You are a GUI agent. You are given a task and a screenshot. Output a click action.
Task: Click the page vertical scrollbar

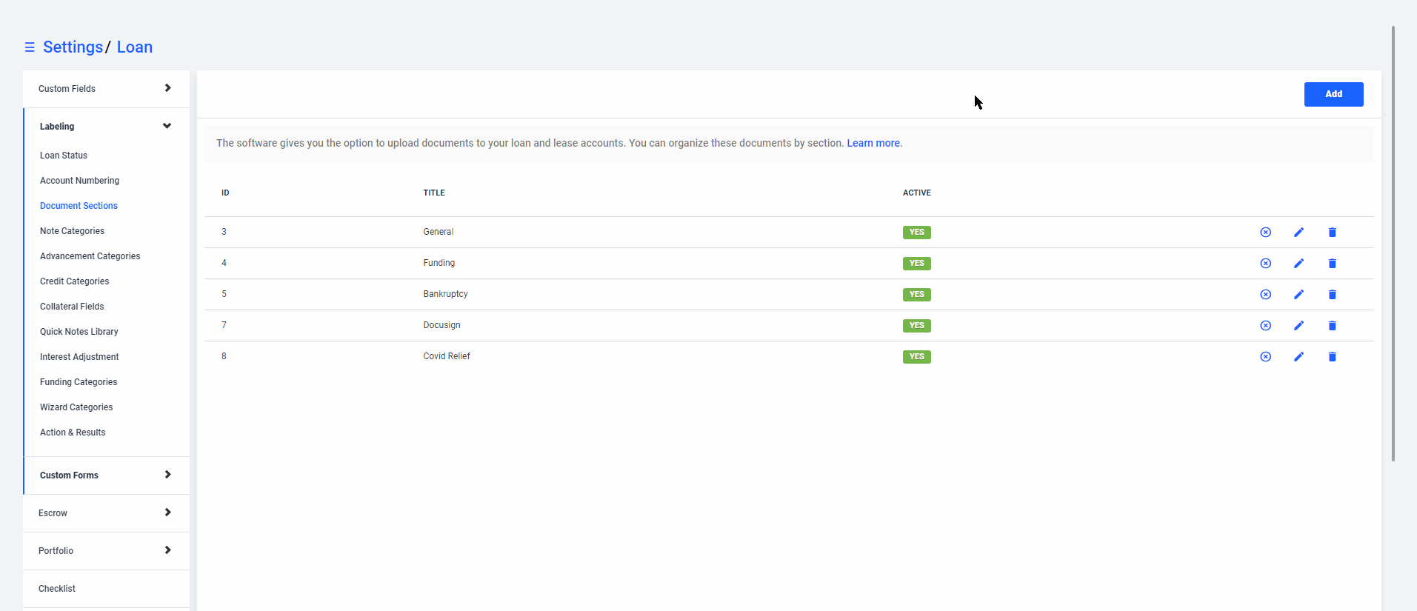(1393, 244)
